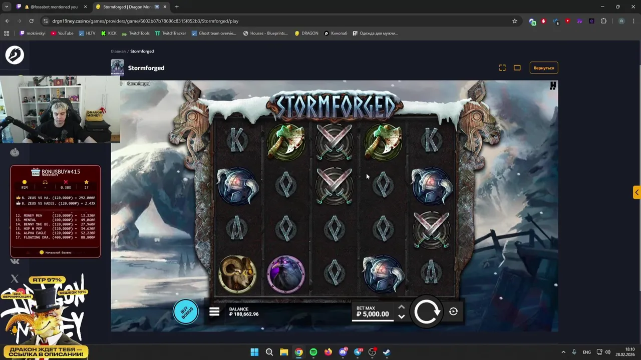This screenshot has width=641, height=360.
Task: Open Steam from the taskbar
Action: (387, 352)
